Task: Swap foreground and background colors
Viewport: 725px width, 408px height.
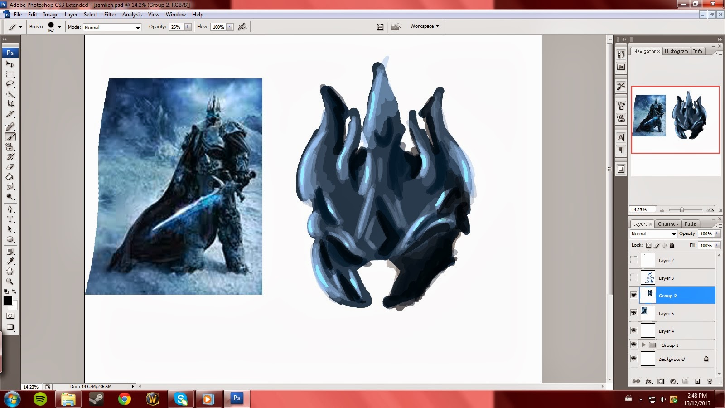Action: pyautogui.click(x=14, y=291)
